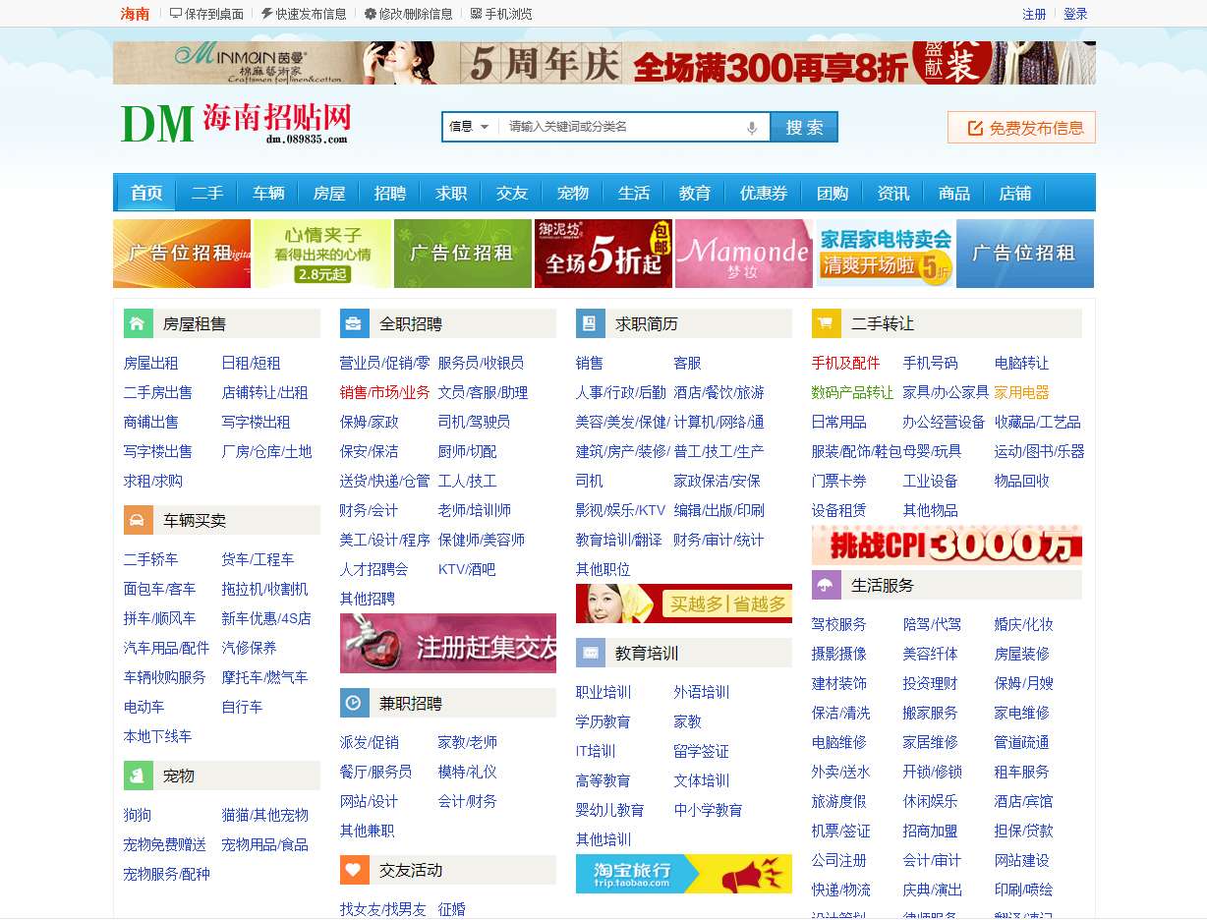Go to the 交友 navigation tab
The image size is (1207, 920).
pos(512,193)
